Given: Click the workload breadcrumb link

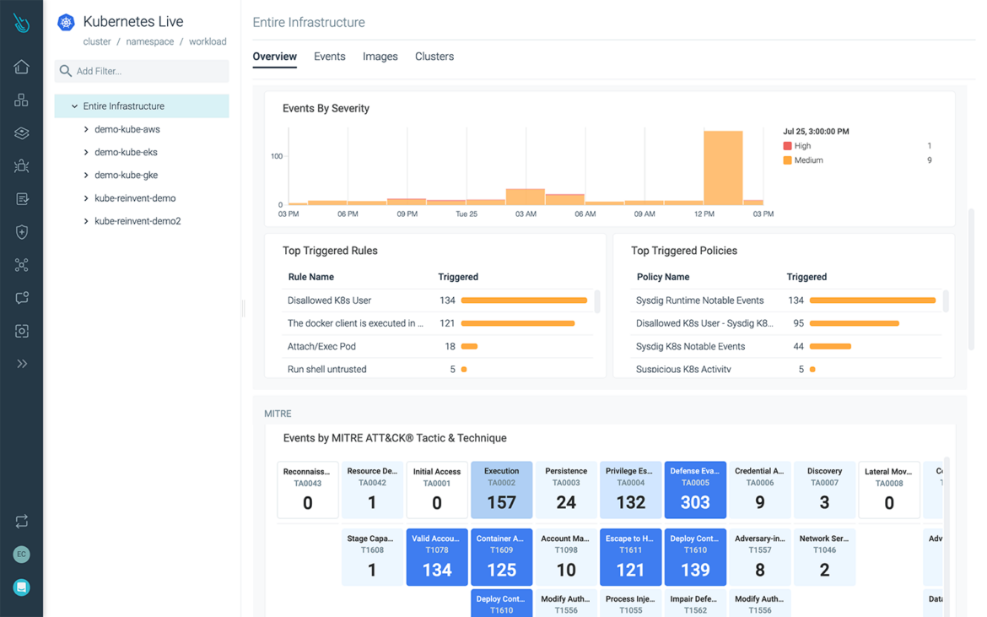Looking at the screenshot, I should [x=208, y=41].
